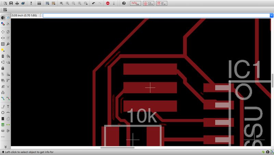Screen dimensions: 274x155
Task: Click the Zoom out magnifier
Action: pos(74,3)
